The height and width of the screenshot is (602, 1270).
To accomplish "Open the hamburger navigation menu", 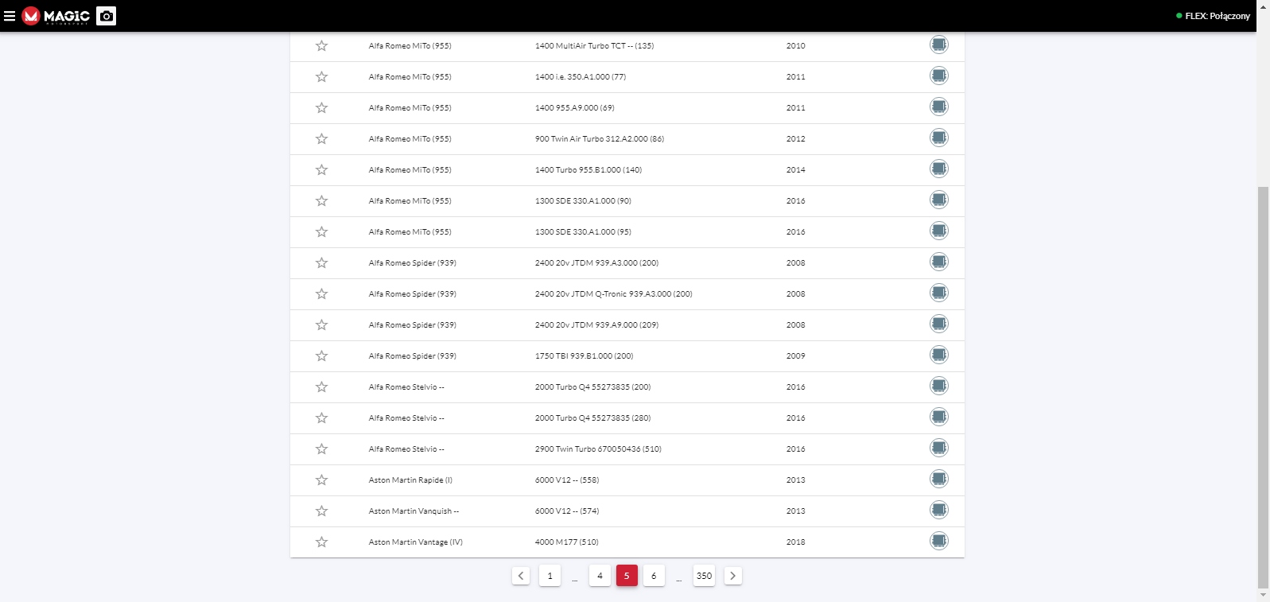I will click(x=10, y=16).
